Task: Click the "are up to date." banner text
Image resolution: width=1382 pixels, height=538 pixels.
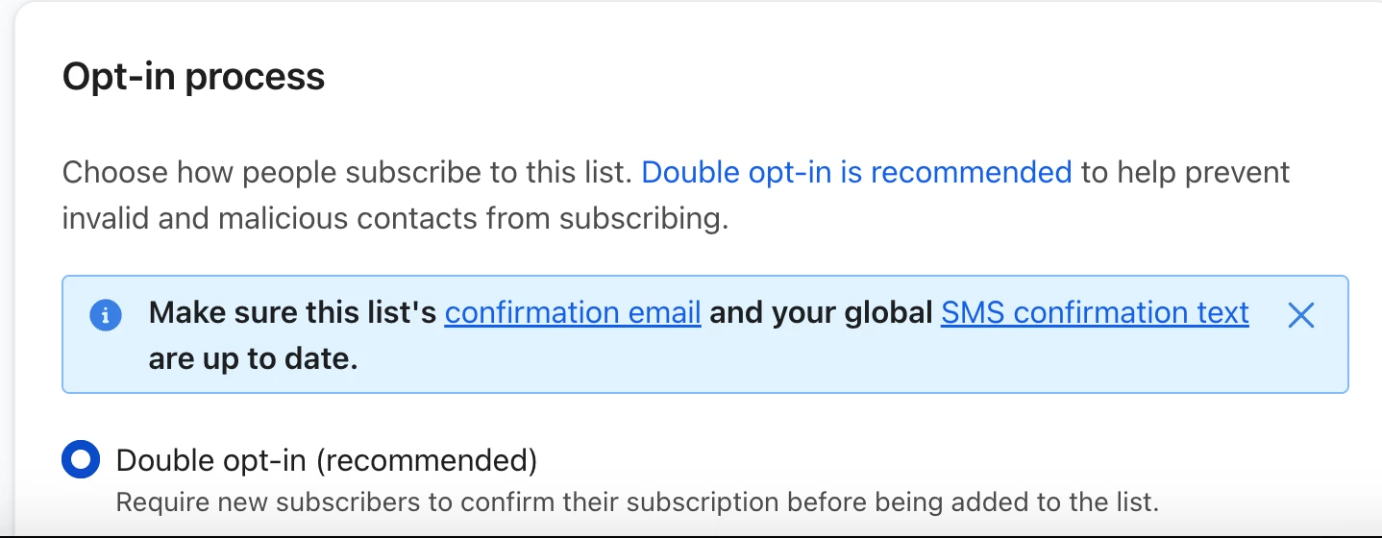Action: click(254, 360)
